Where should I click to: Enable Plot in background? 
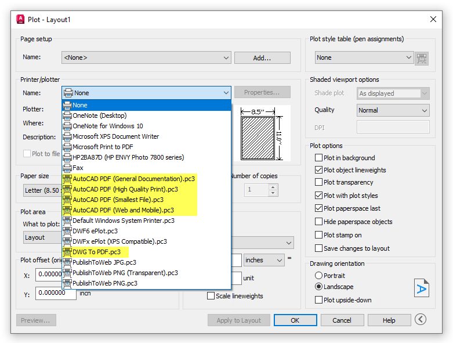[318, 158]
